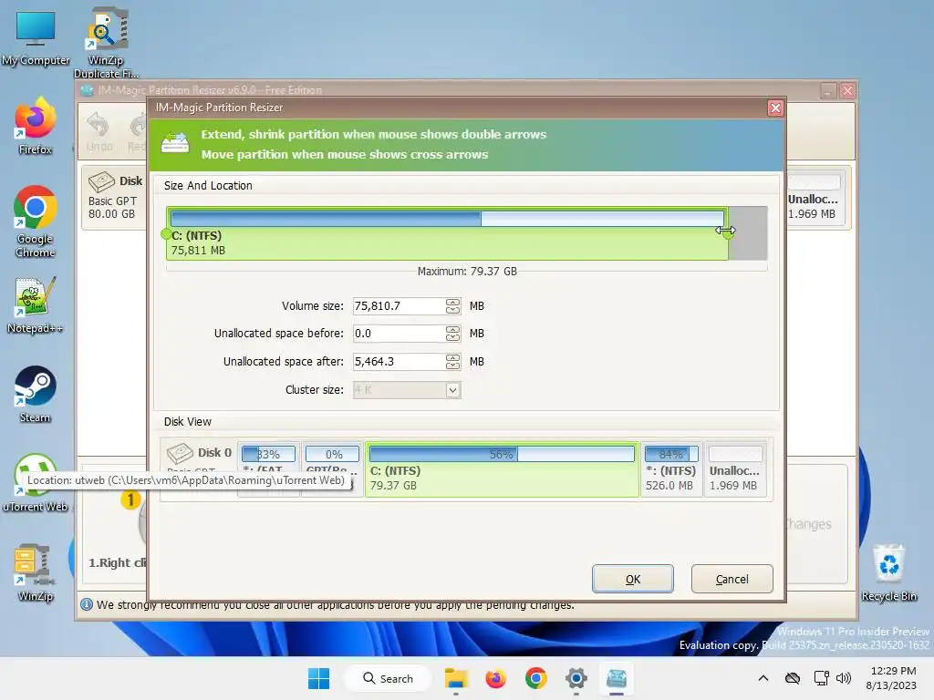This screenshot has height=700, width=934.
Task: Open Steam desktop shortcut
Action: [36, 394]
